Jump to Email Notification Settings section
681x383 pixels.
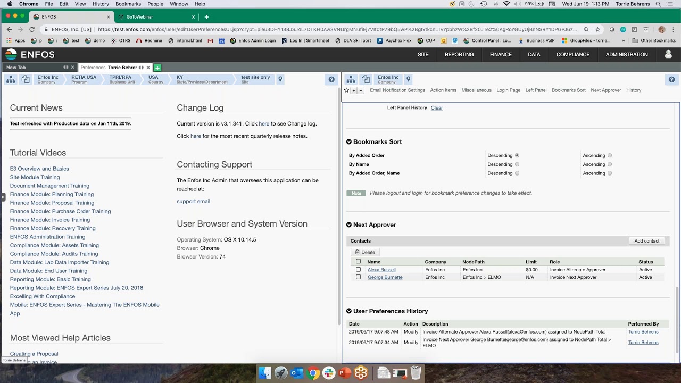pos(397,90)
